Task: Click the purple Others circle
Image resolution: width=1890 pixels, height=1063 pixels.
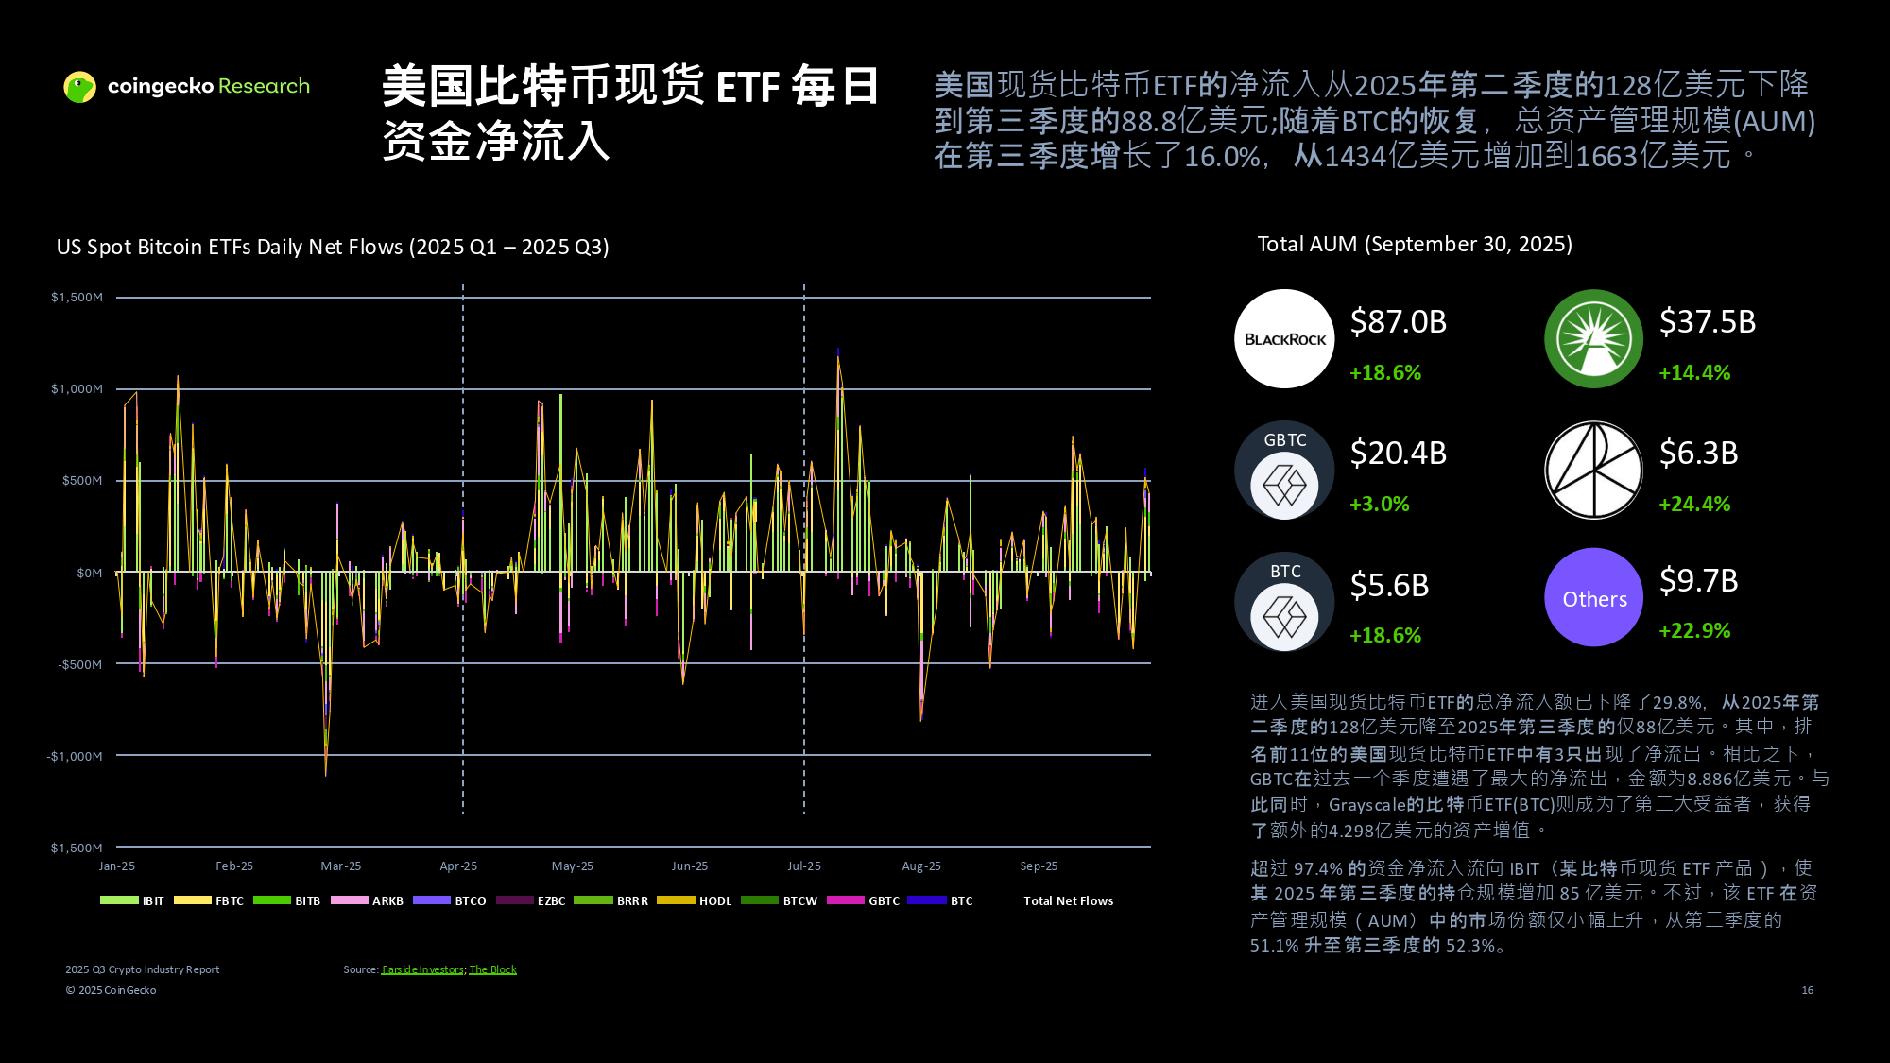Action: pos(1594,598)
